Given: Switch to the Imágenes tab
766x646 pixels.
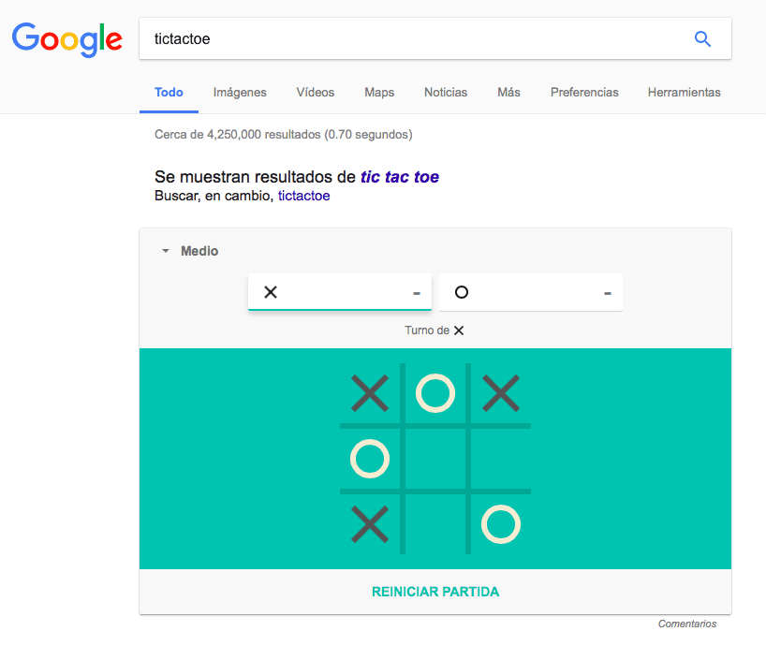Looking at the screenshot, I should coord(240,93).
